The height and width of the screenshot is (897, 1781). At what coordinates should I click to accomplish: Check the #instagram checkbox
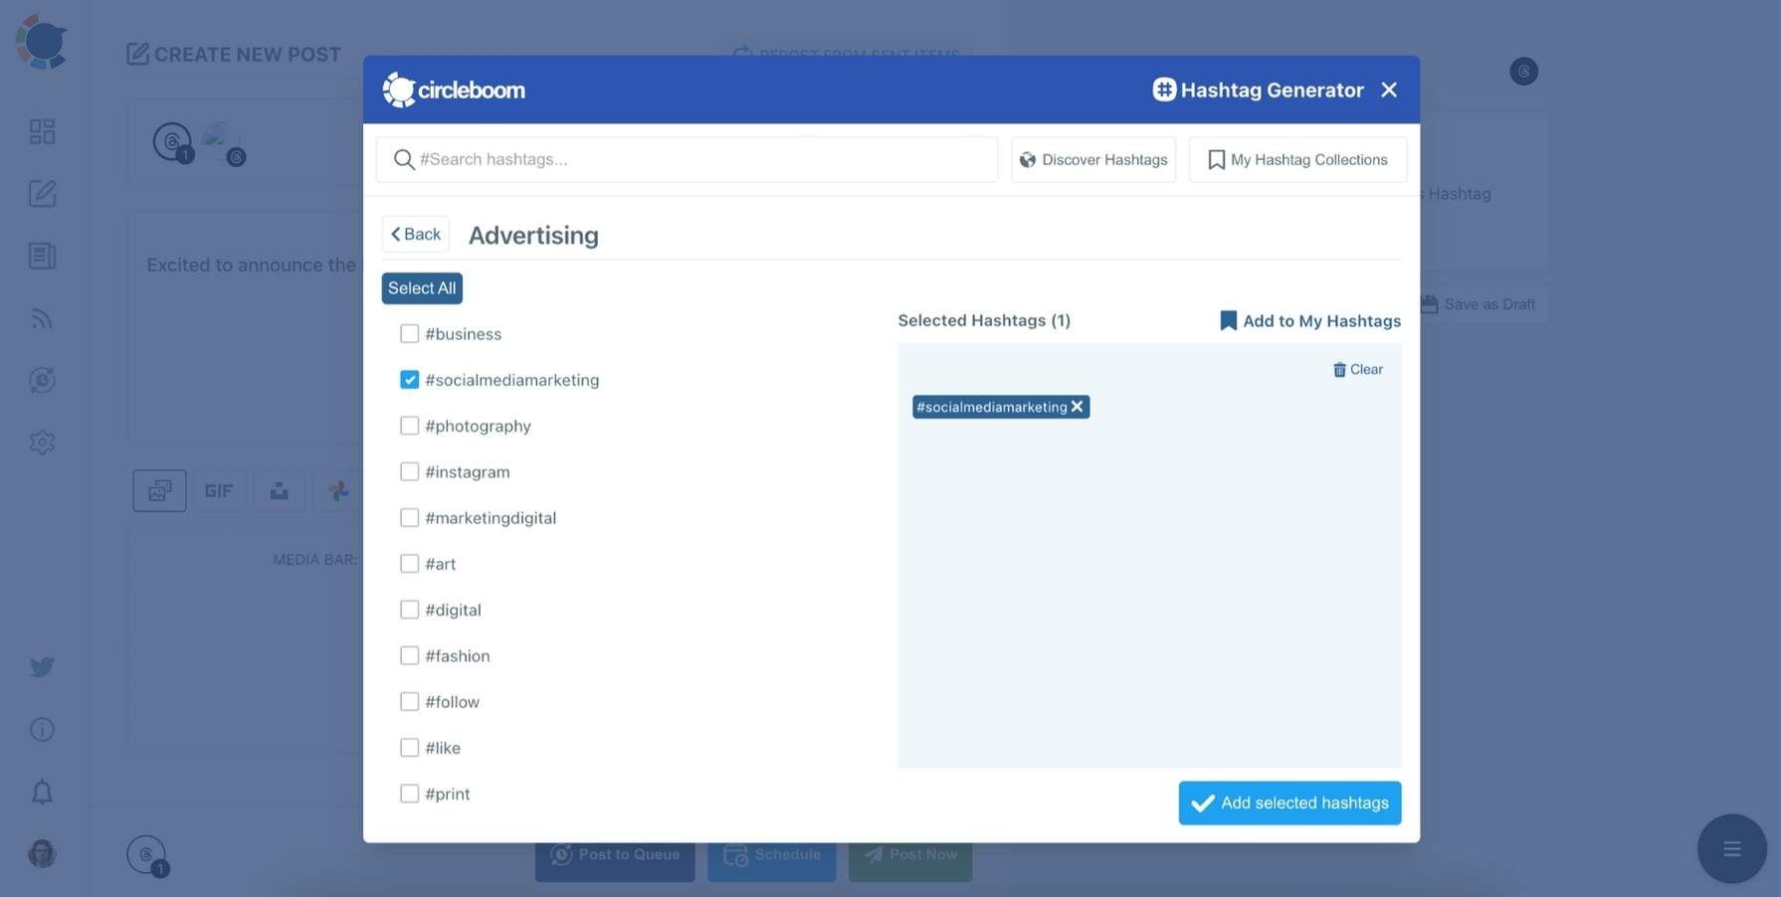[409, 471]
